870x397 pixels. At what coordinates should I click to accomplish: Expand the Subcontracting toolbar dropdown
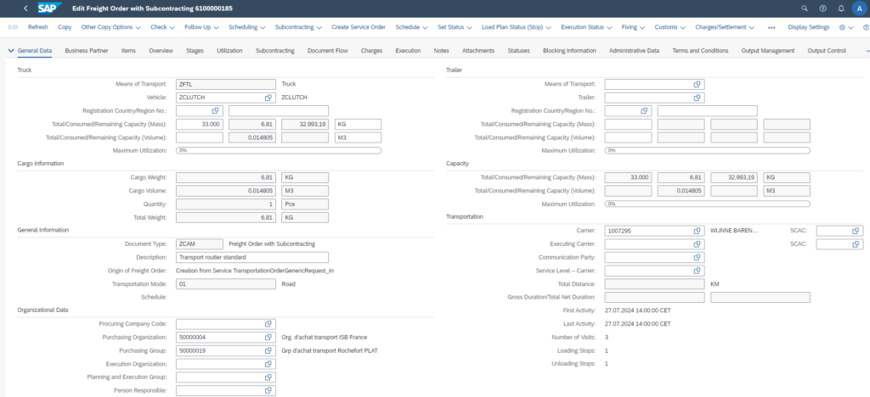click(299, 27)
